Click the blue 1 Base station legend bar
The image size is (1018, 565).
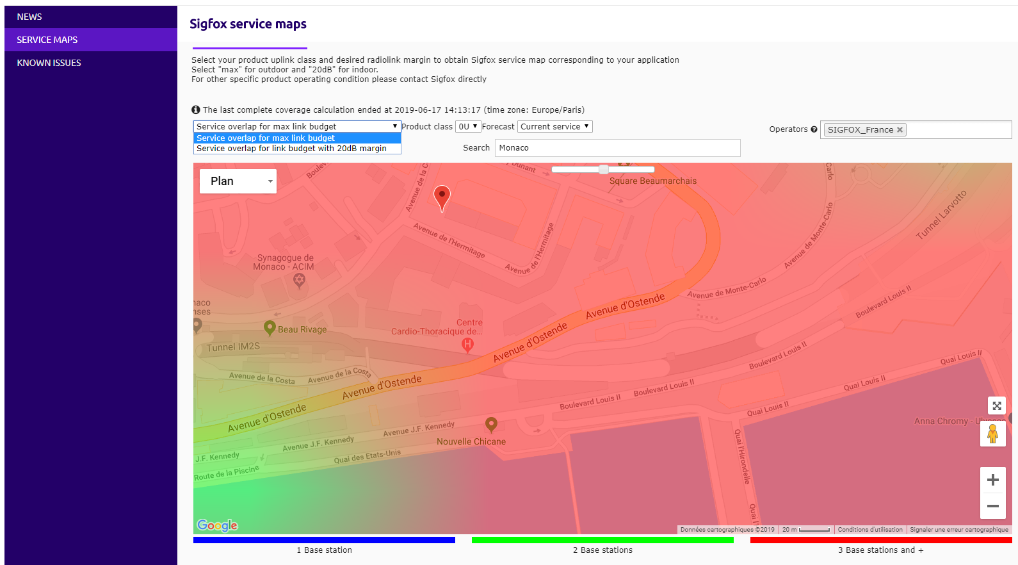coord(324,540)
